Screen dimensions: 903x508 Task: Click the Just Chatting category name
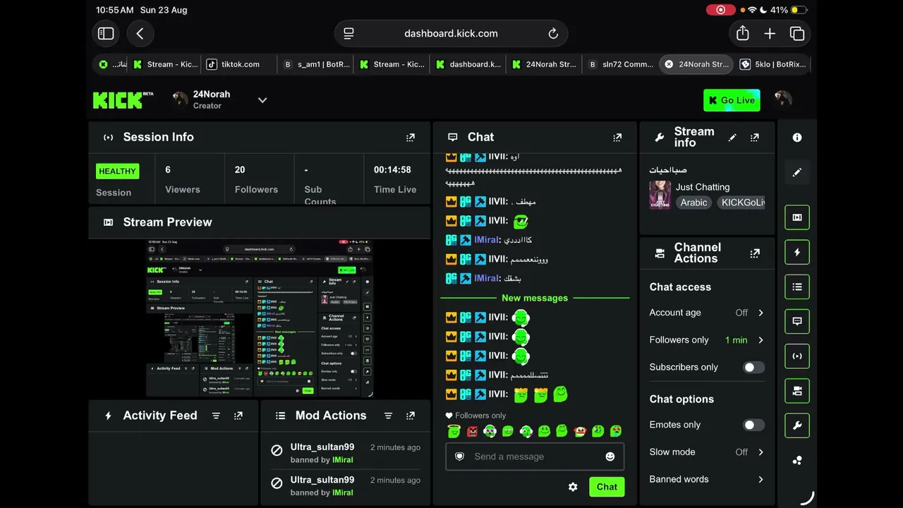click(703, 187)
